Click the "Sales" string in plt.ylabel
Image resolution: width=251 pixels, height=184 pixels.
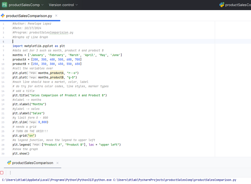(37, 113)
